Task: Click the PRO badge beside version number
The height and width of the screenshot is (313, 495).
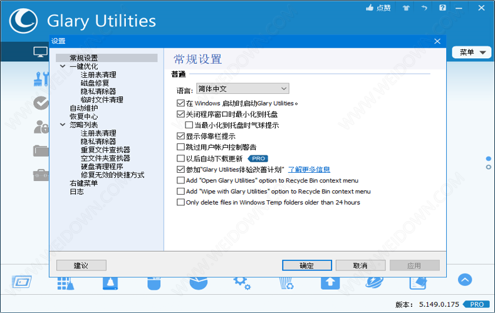Action: coord(477,304)
